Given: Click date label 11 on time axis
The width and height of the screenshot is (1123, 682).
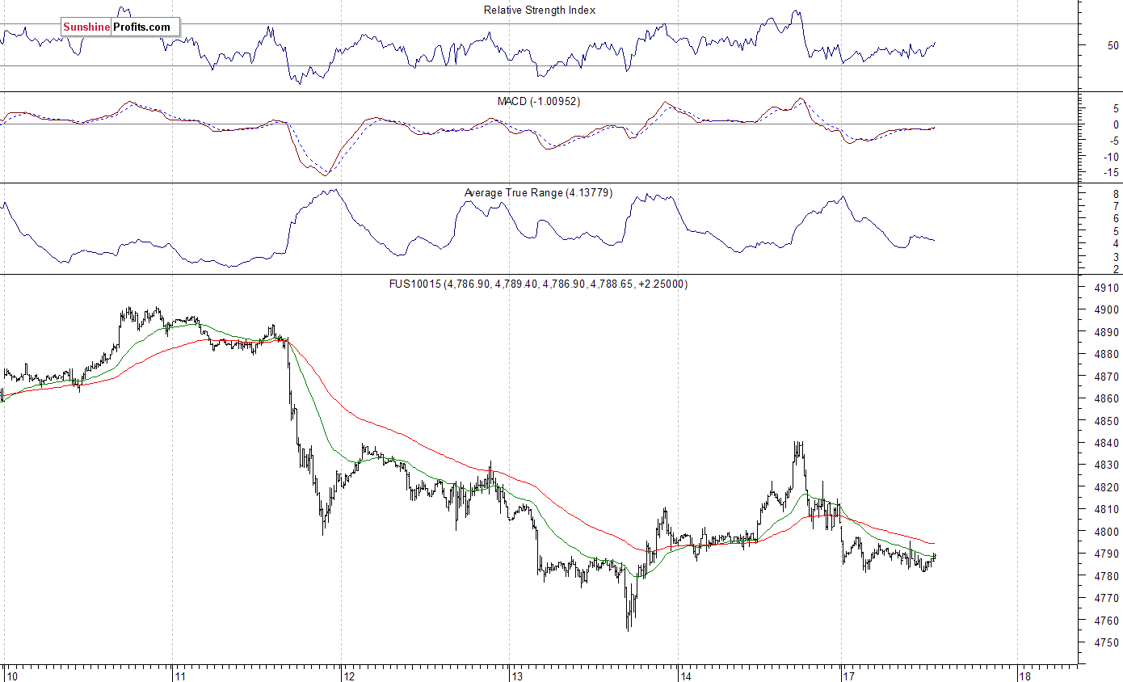Looking at the screenshot, I should (x=182, y=676).
